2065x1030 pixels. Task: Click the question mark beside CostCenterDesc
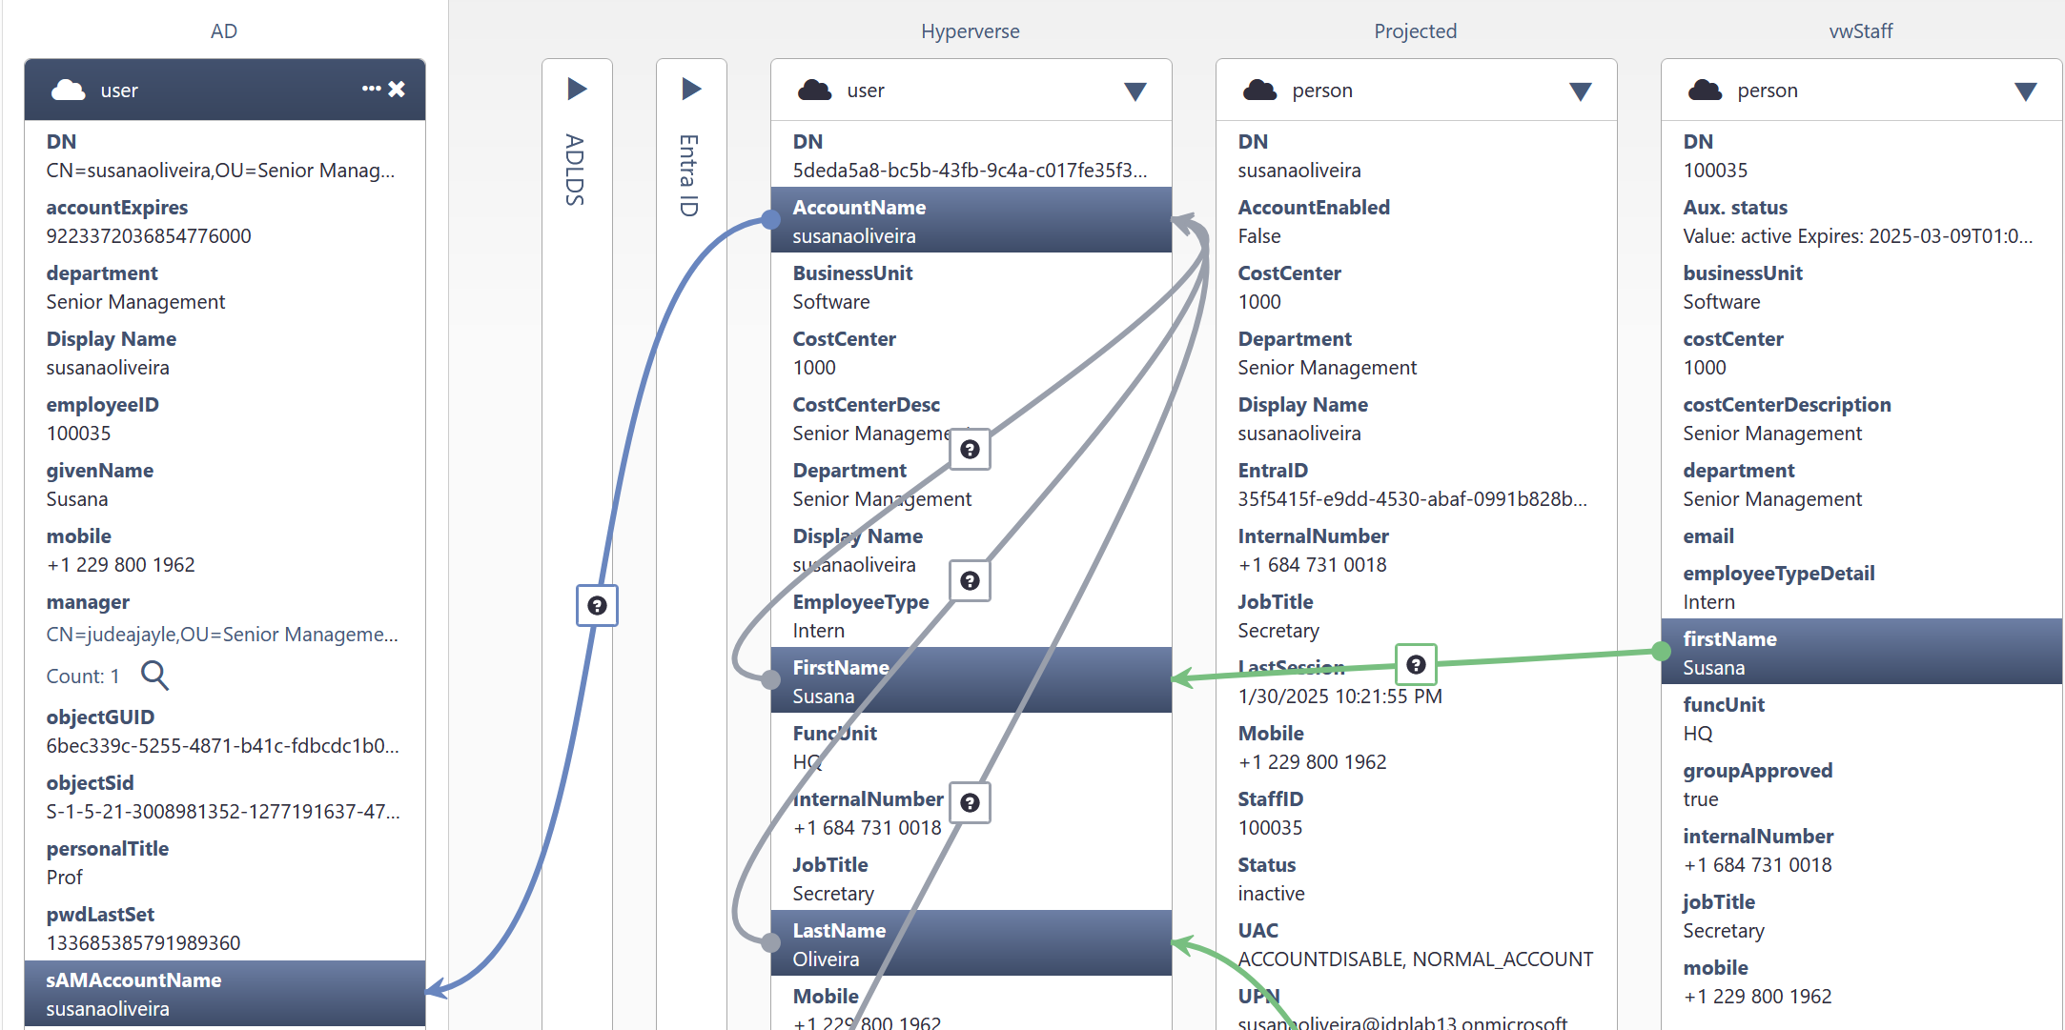click(970, 449)
